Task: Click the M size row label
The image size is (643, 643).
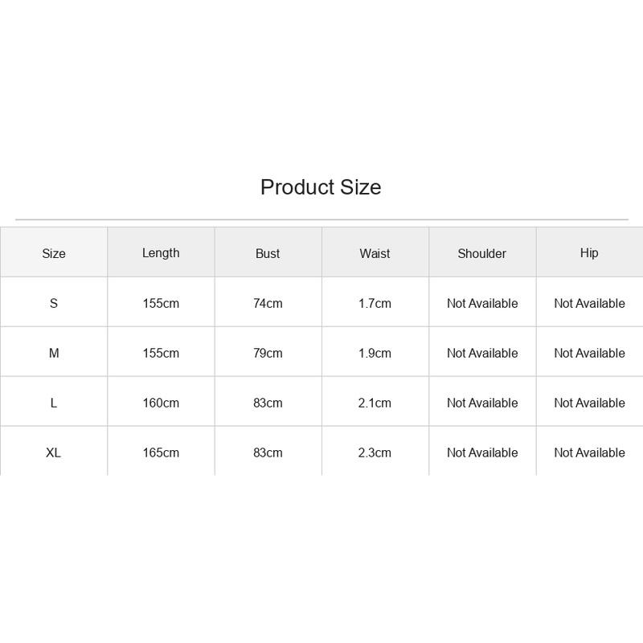Action: pos(54,353)
